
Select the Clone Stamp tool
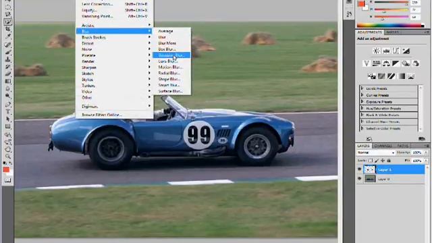click(8, 59)
